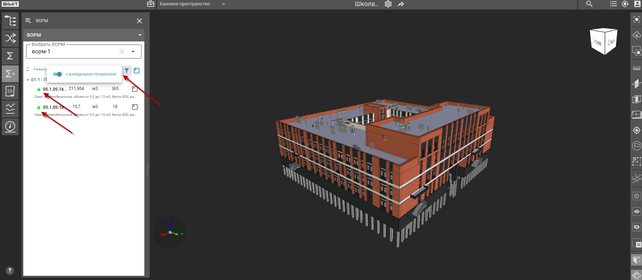Click the cloud tree icon in right toolbar
This screenshot has width=642, height=280.
pyautogui.click(x=636, y=35)
